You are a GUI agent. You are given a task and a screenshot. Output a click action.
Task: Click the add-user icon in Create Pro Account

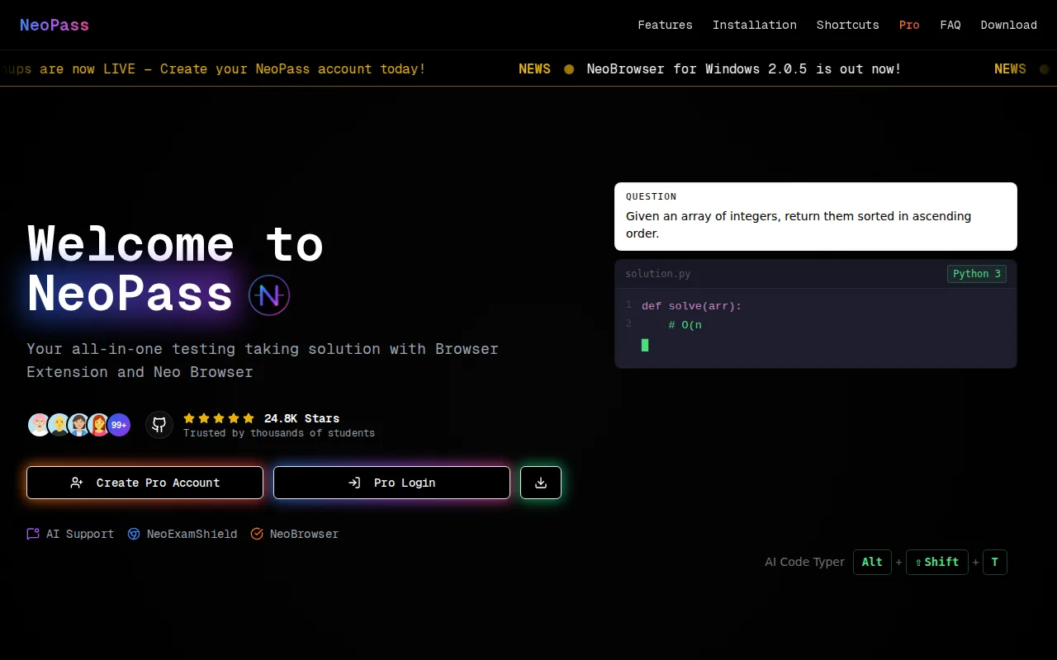(x=77, y=483)
